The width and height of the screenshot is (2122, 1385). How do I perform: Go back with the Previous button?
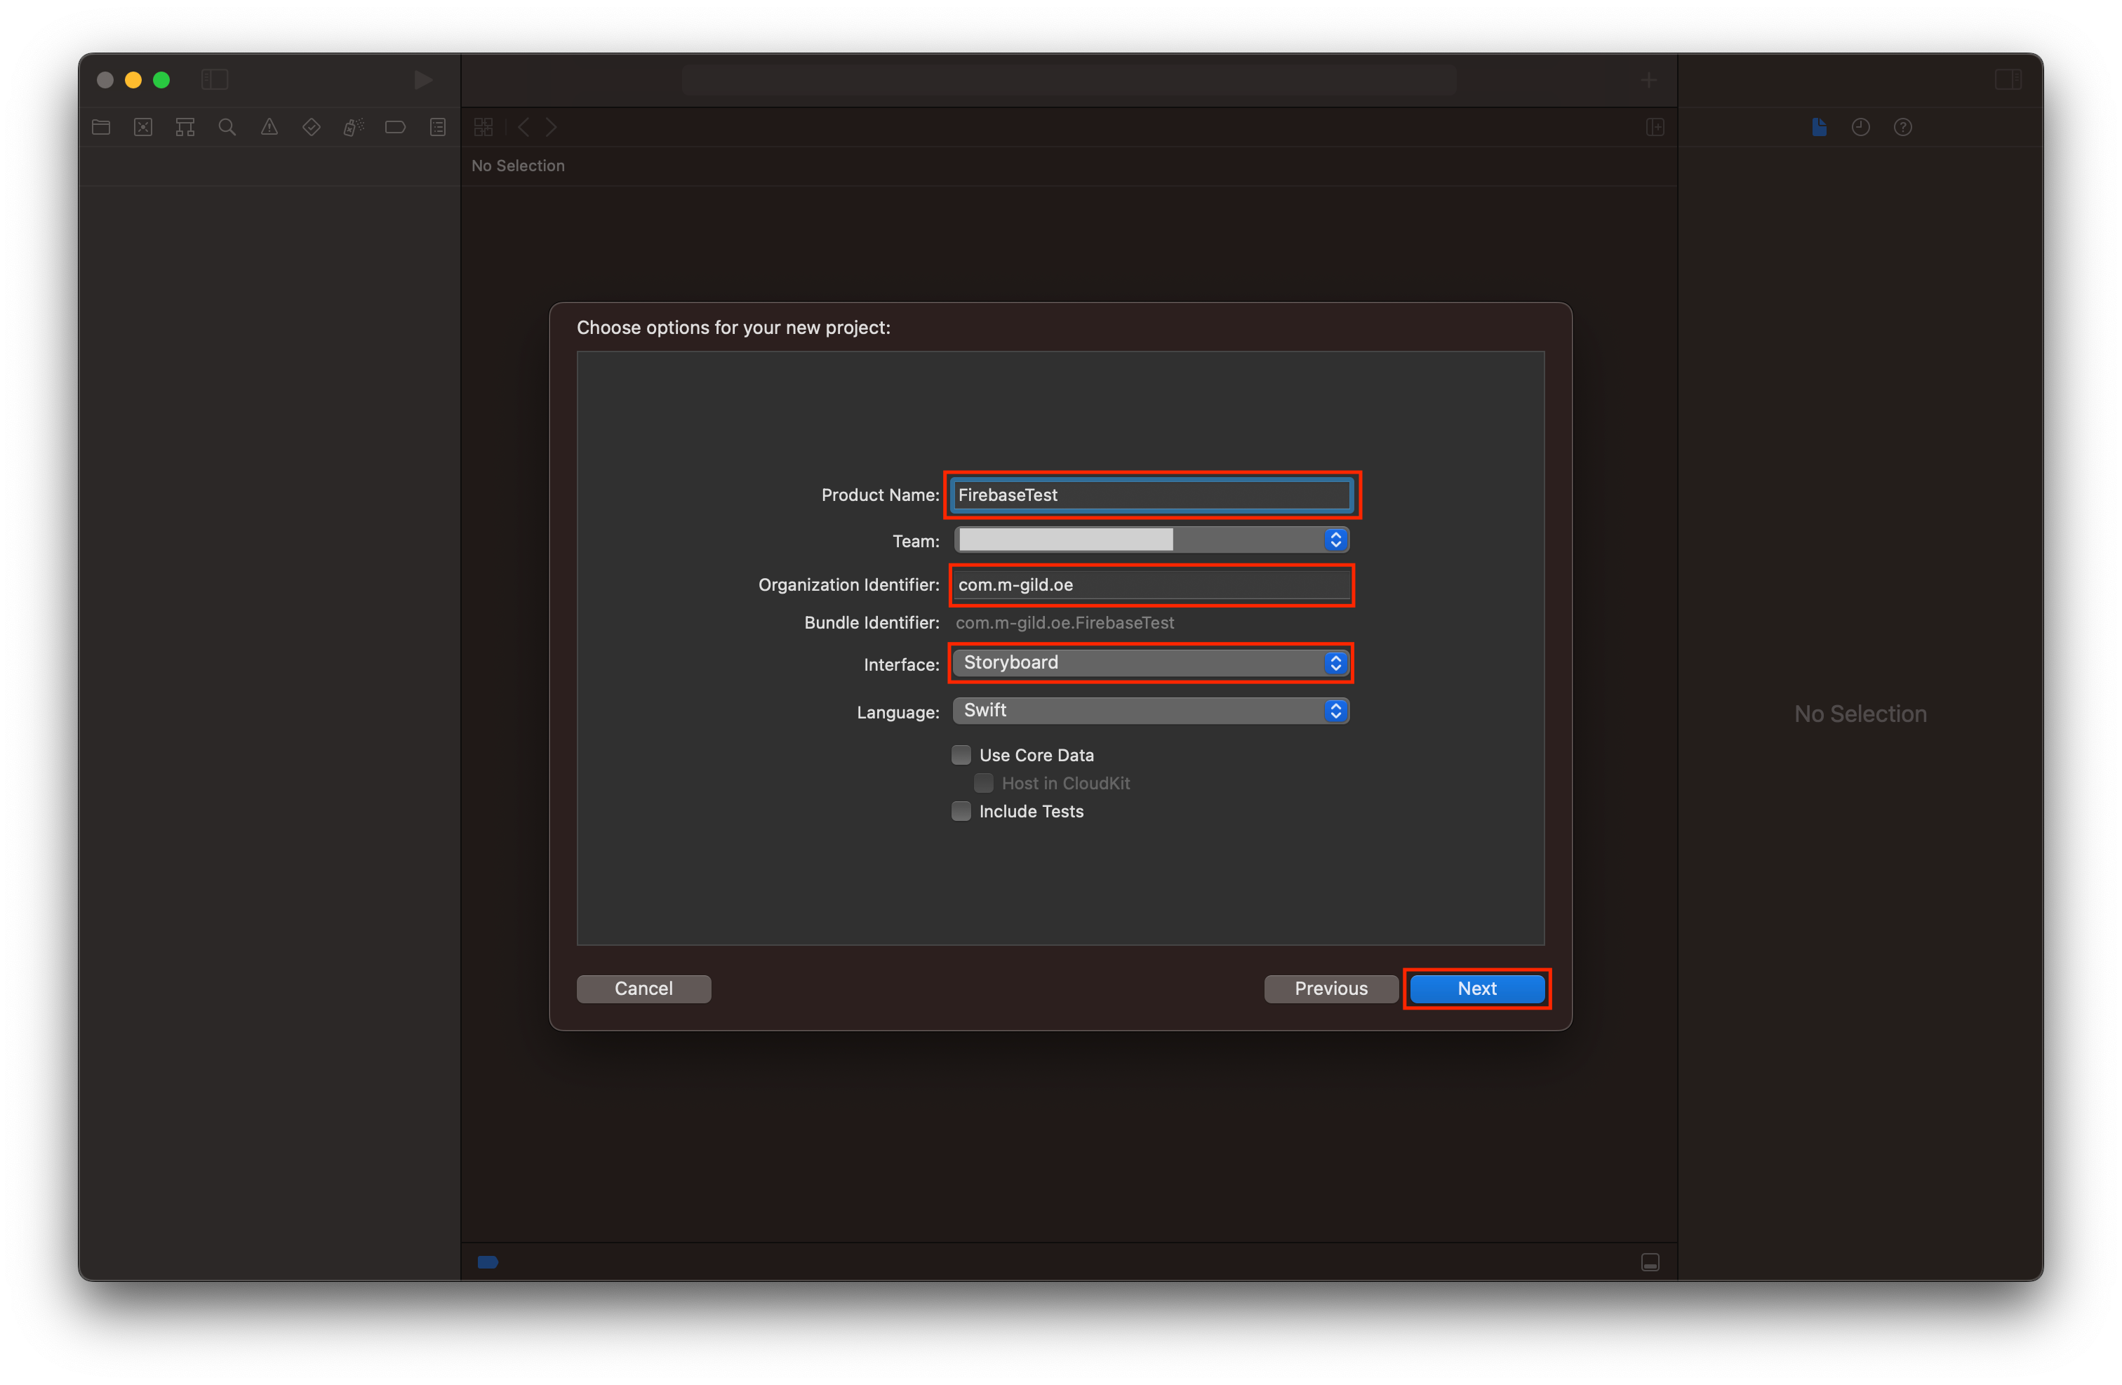(1330, 989)
